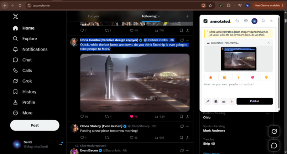Bookmark Olivia Stalvey's post

[x=181, y=138]
